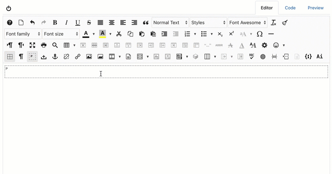
Task: Switch to the Code tab
Action: click(x=290, y=8)
